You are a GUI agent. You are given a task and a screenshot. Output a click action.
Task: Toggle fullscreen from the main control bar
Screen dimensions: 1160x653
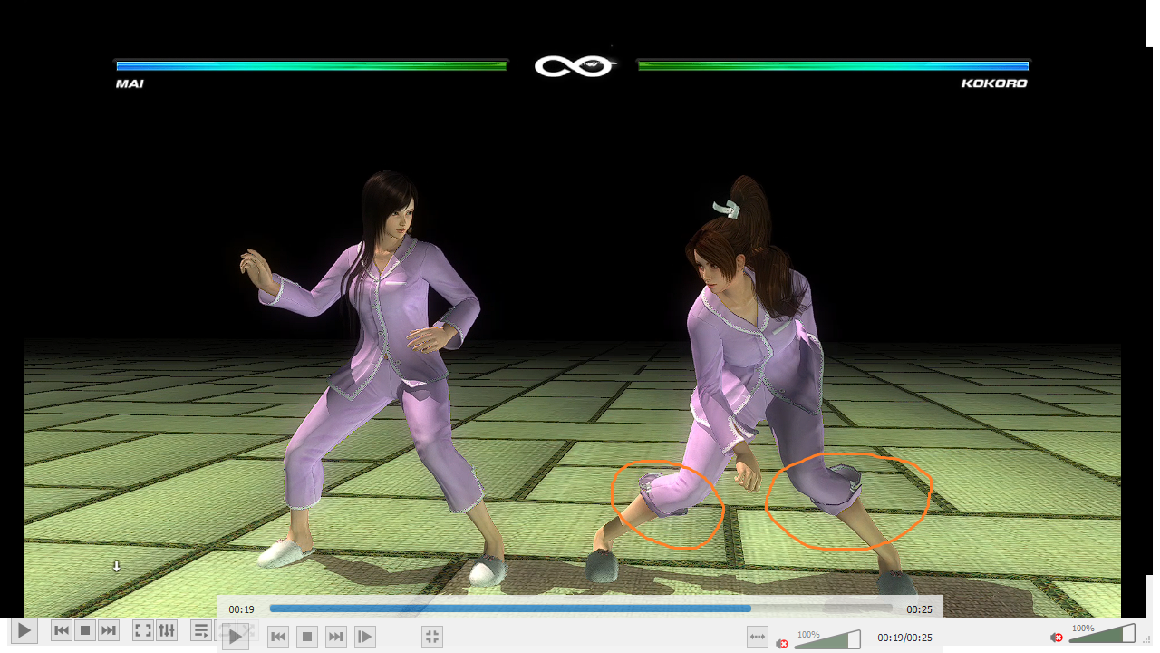click(142, 630)
